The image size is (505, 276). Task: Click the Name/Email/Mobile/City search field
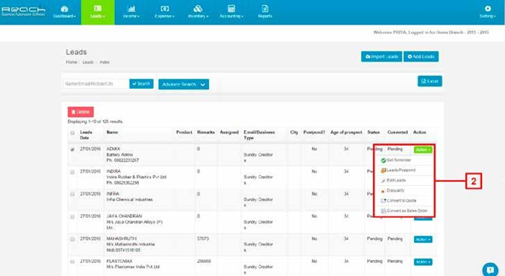pos(96,84)
